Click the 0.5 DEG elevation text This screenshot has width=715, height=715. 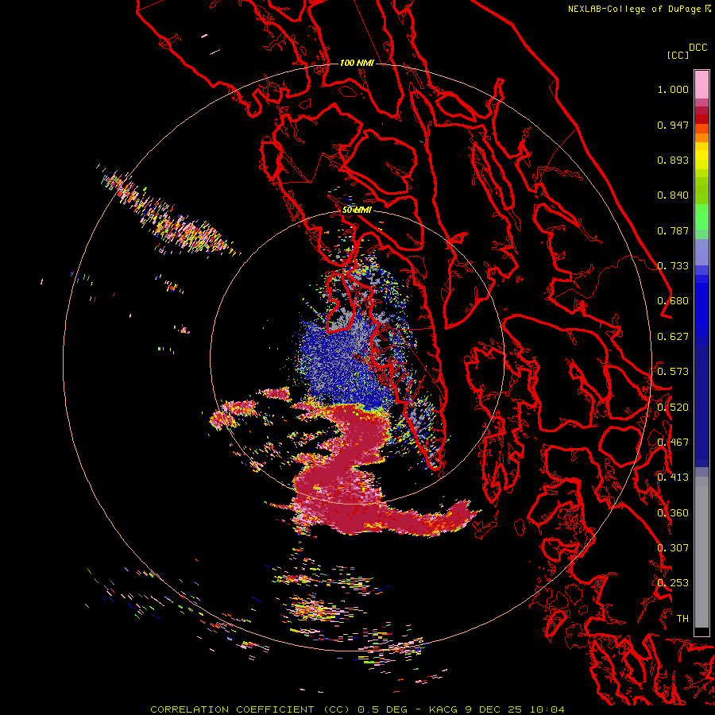point(382,709)
